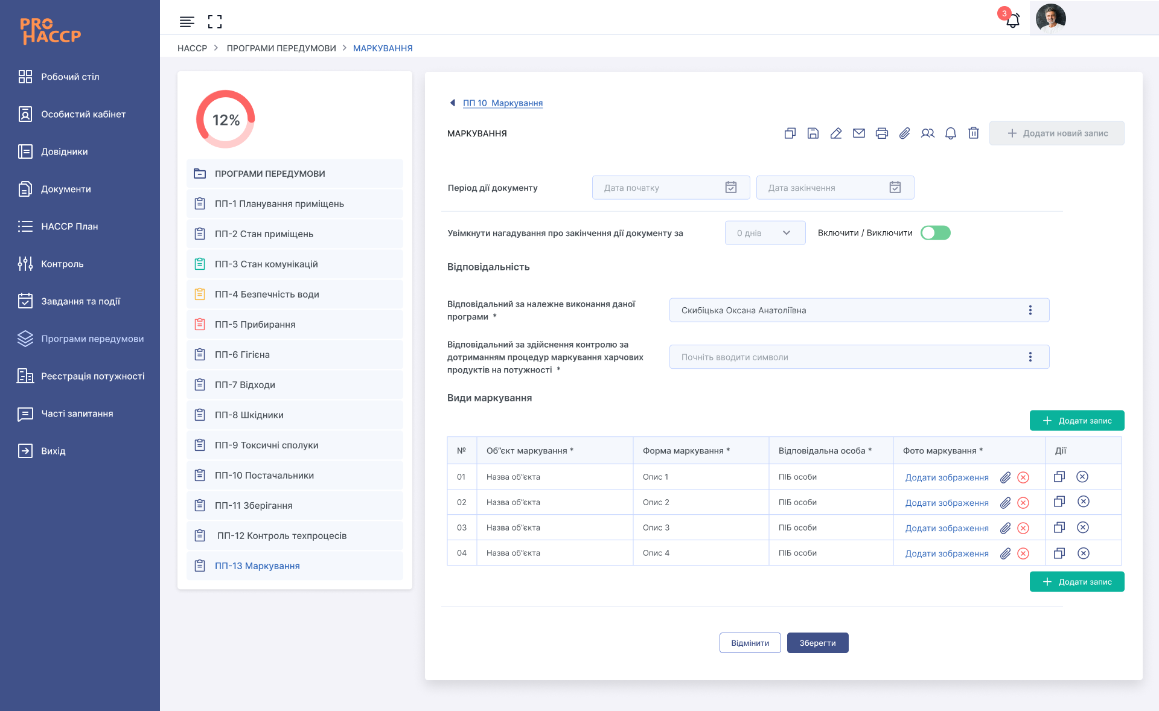Click the print icon in toolbar

coord(881,133)
